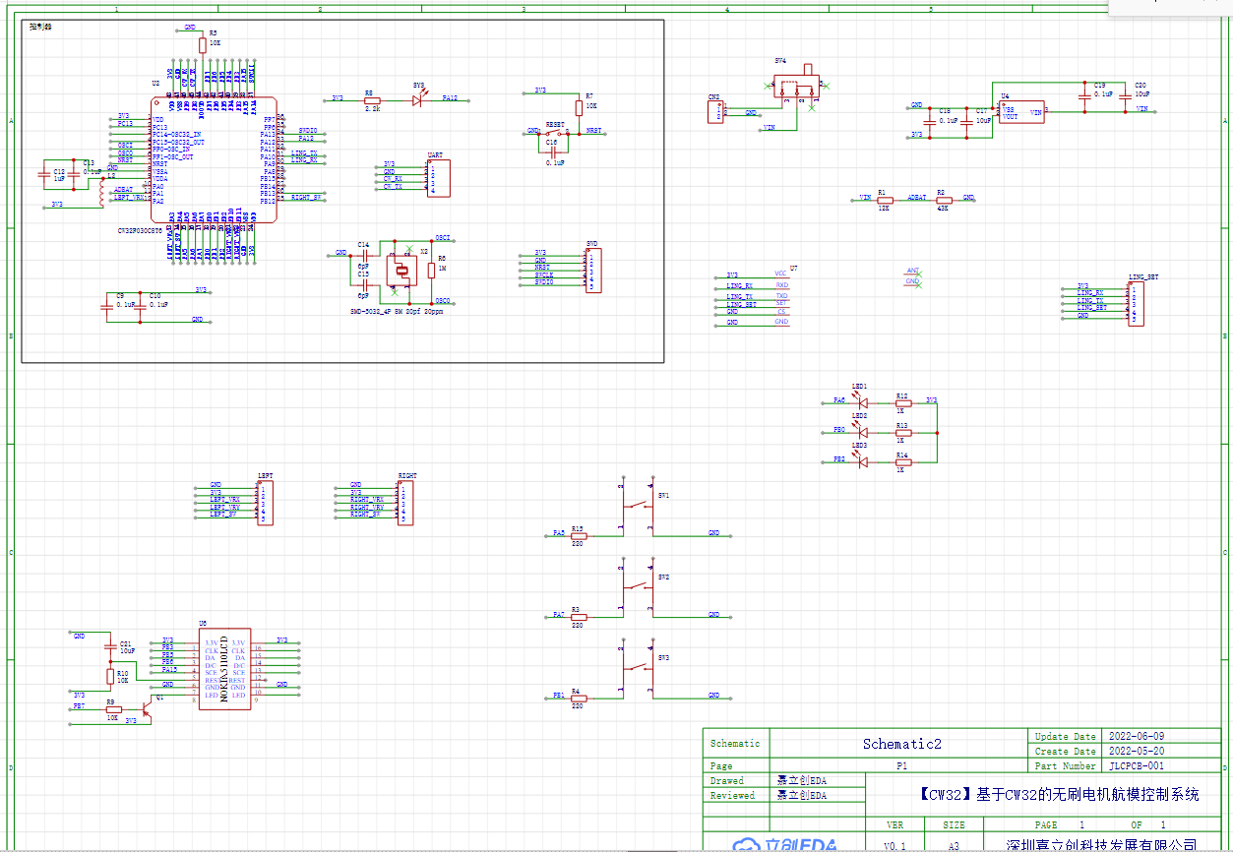Click the ADBAT net label between R1 and R2

click(x=915, y=198)
